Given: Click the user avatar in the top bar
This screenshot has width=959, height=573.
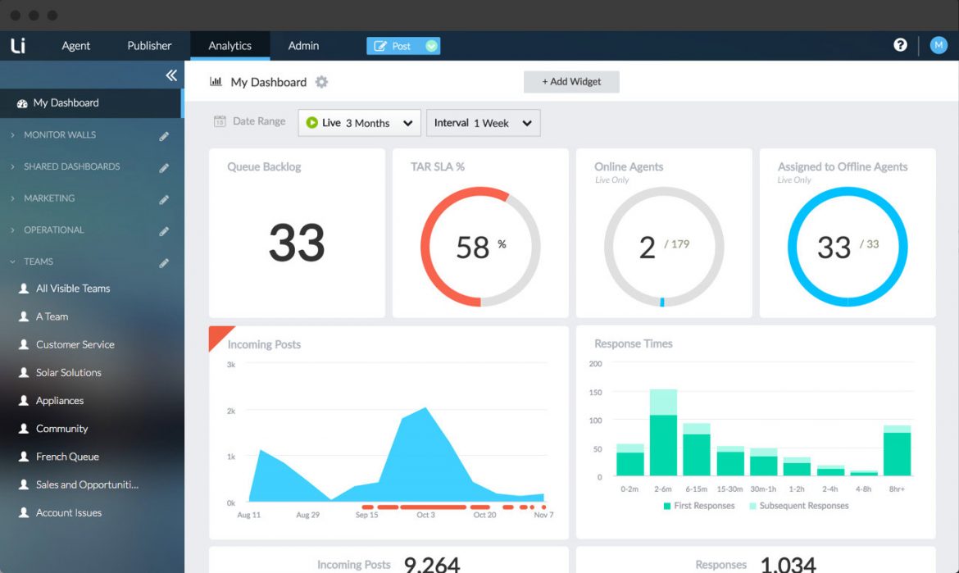Looking at the screenshot, I should [938, 45].
